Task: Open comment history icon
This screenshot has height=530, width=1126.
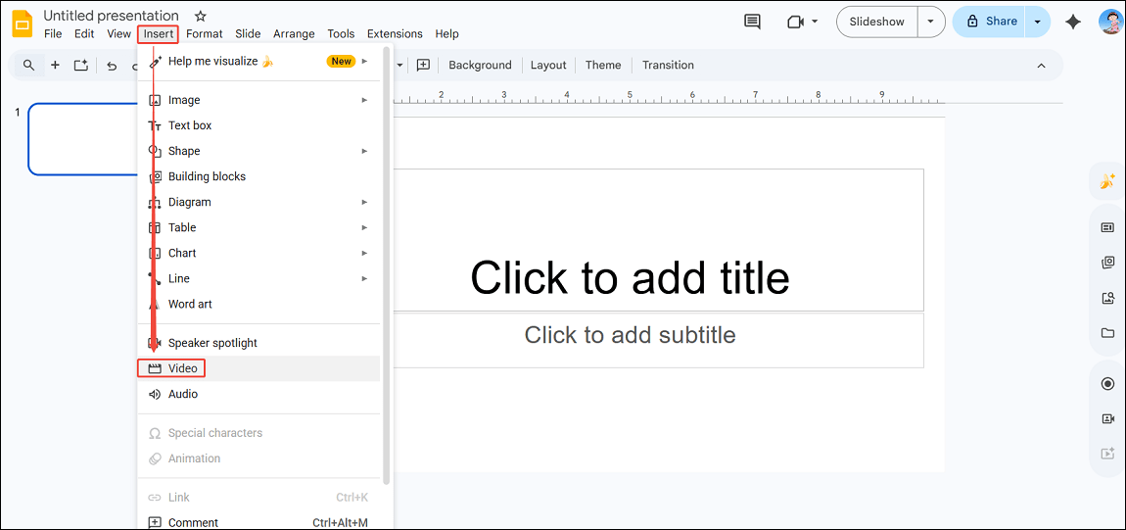Action: click(753, 22)
